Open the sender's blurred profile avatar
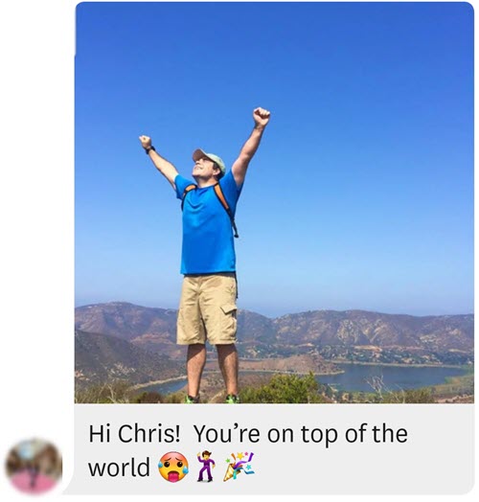The image size is (479, 502). coord(34,467)
